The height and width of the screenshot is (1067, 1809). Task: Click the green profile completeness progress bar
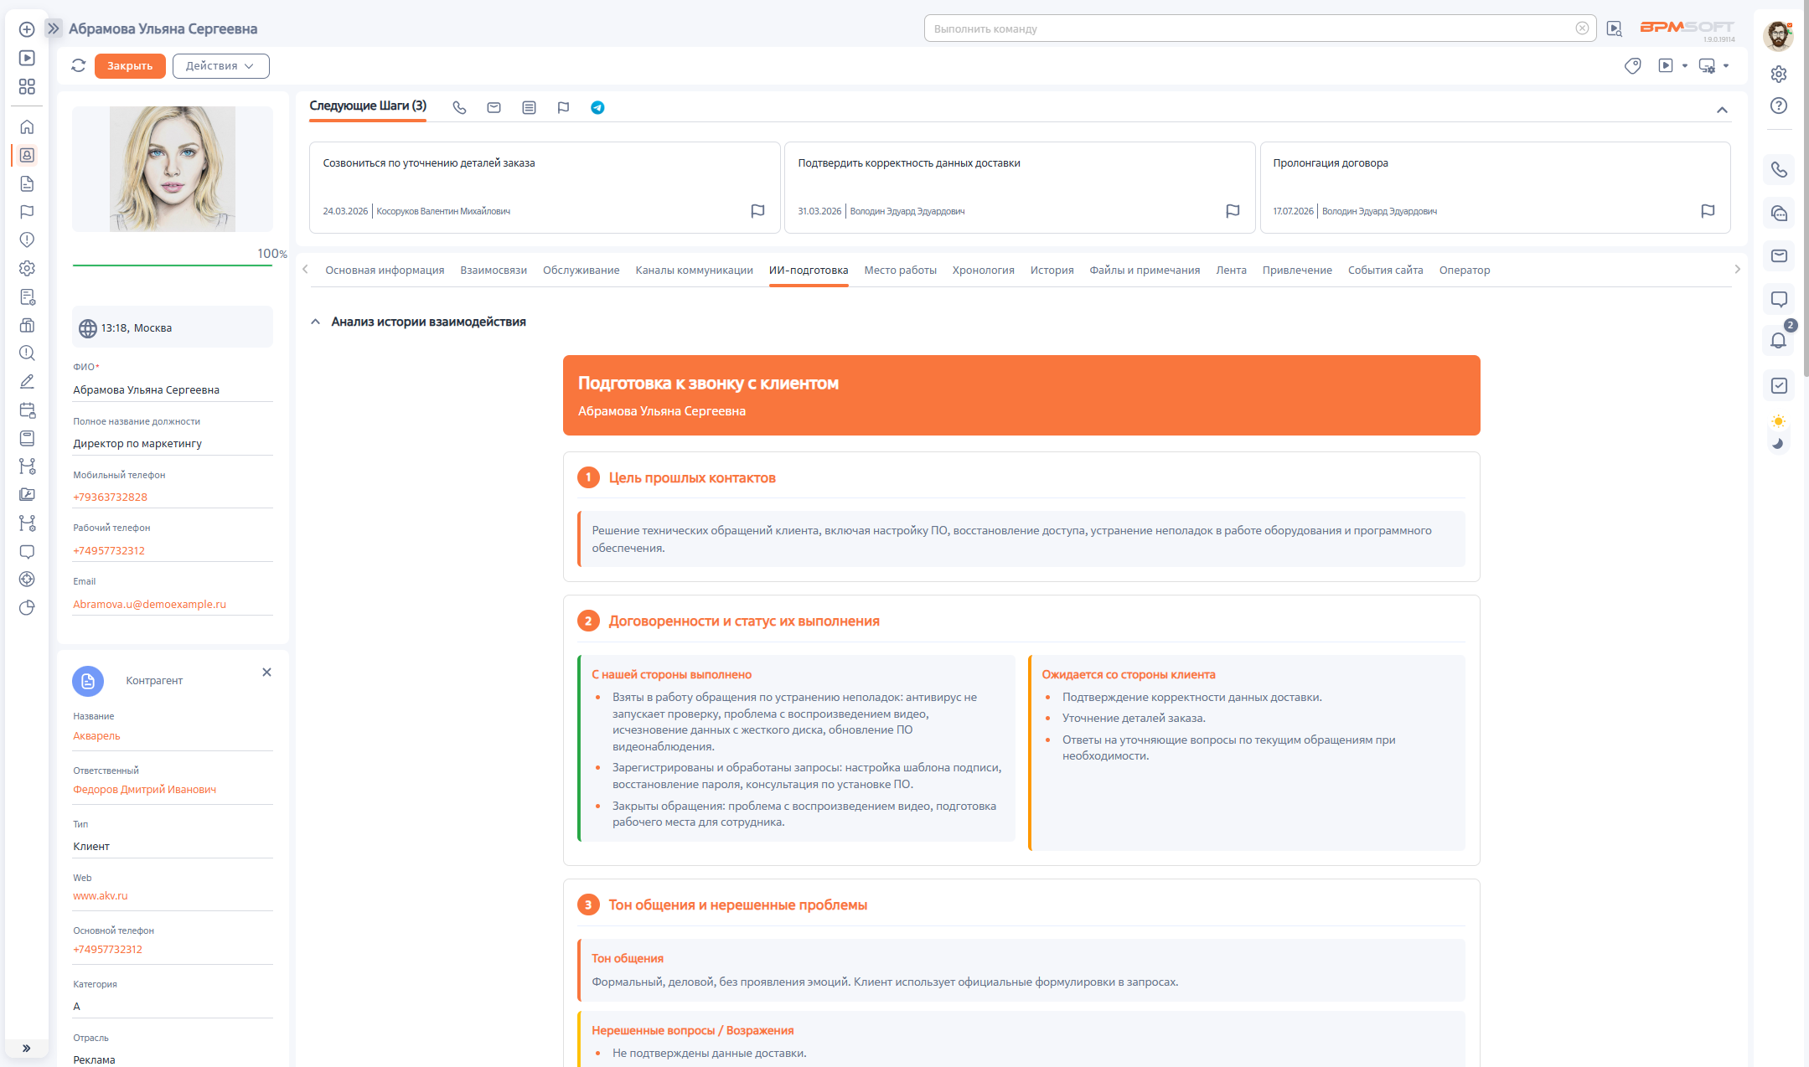[x=172, y=265]
